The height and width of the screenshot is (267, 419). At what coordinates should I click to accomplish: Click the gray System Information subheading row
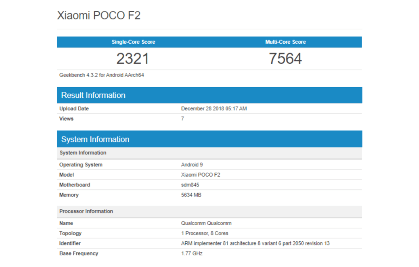(83, 153)
